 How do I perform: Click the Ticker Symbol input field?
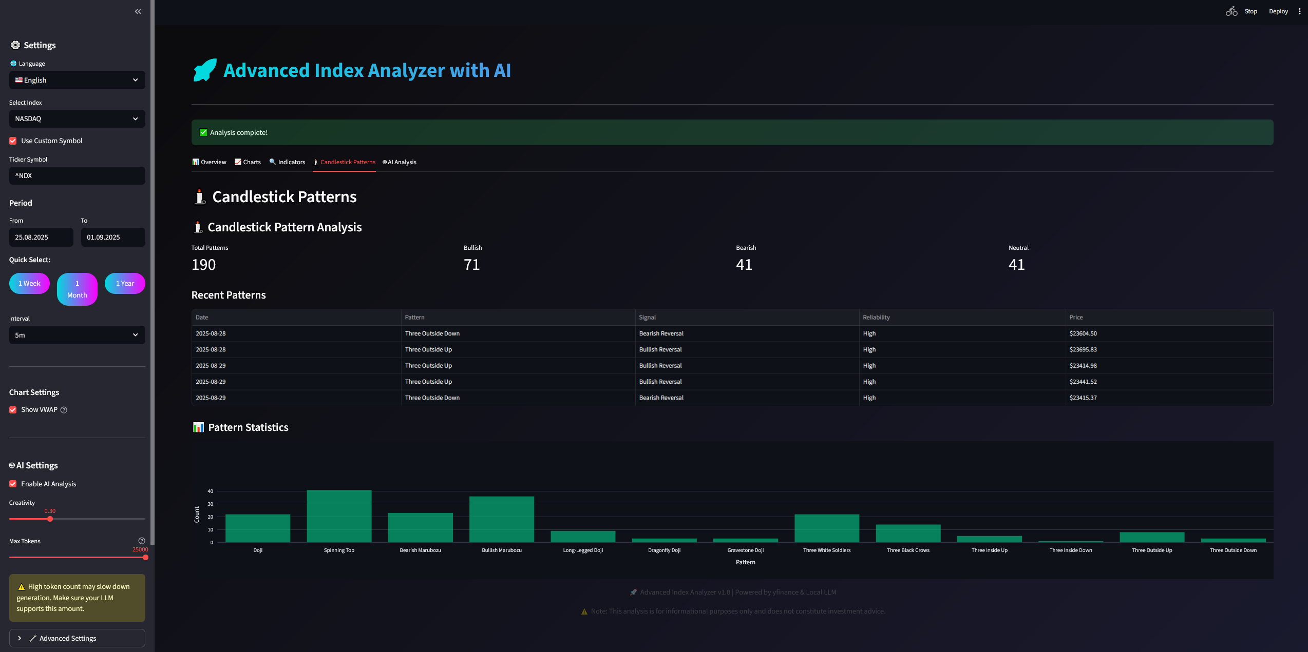(77, 175)
